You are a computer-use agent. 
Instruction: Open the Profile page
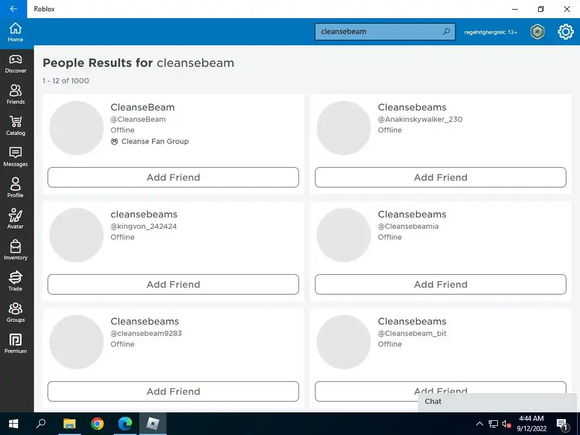point(15,188)
